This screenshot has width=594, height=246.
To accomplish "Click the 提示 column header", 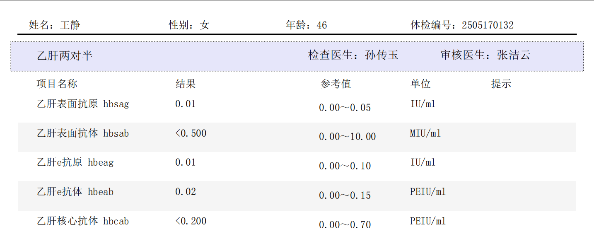I will click(x=501, y=84).
